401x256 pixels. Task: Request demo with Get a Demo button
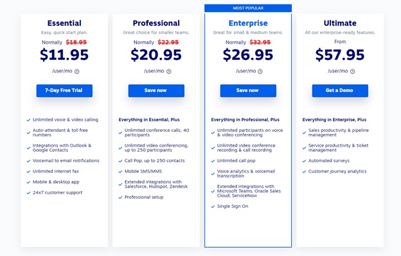coord(340,91)
